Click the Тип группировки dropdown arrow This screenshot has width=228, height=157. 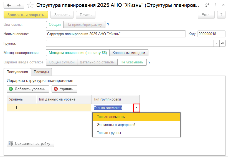click(136, 108)
